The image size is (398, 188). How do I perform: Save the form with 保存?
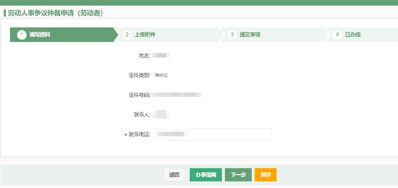[x=266, y=175]
